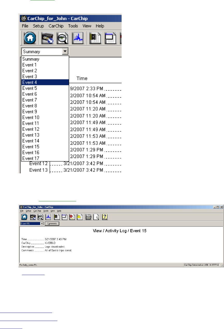The image size is (224, 329).
Task: Click the table log icon in Event 15 window
Action: 64,217
